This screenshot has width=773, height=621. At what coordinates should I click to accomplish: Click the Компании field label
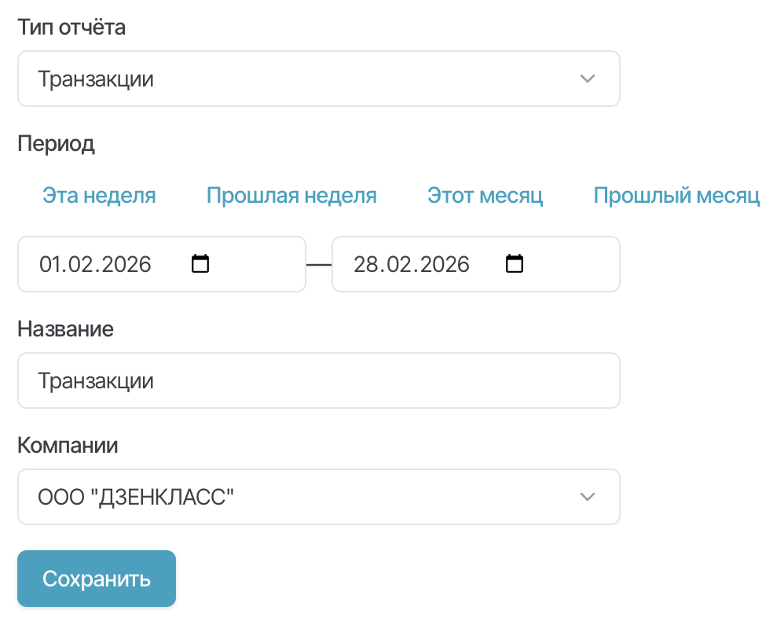tap(68, 446)
